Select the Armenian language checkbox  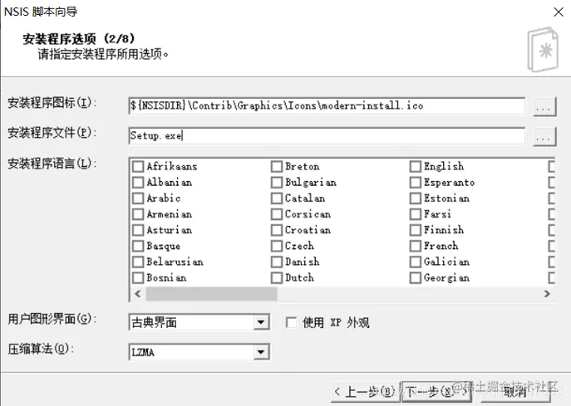pos(138,214)
